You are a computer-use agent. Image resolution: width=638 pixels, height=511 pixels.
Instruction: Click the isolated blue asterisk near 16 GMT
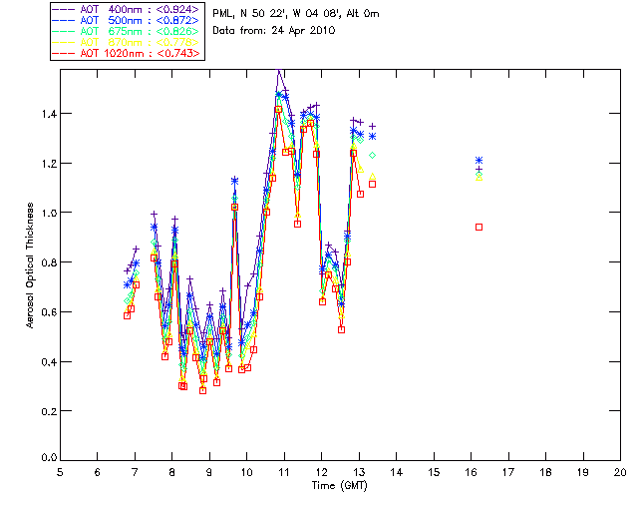(x=479, y=161)
